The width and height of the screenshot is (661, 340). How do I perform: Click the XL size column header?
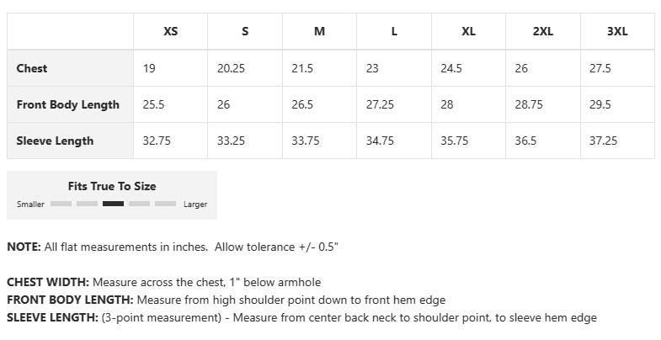pyautogui.click(x=468, y=32)
